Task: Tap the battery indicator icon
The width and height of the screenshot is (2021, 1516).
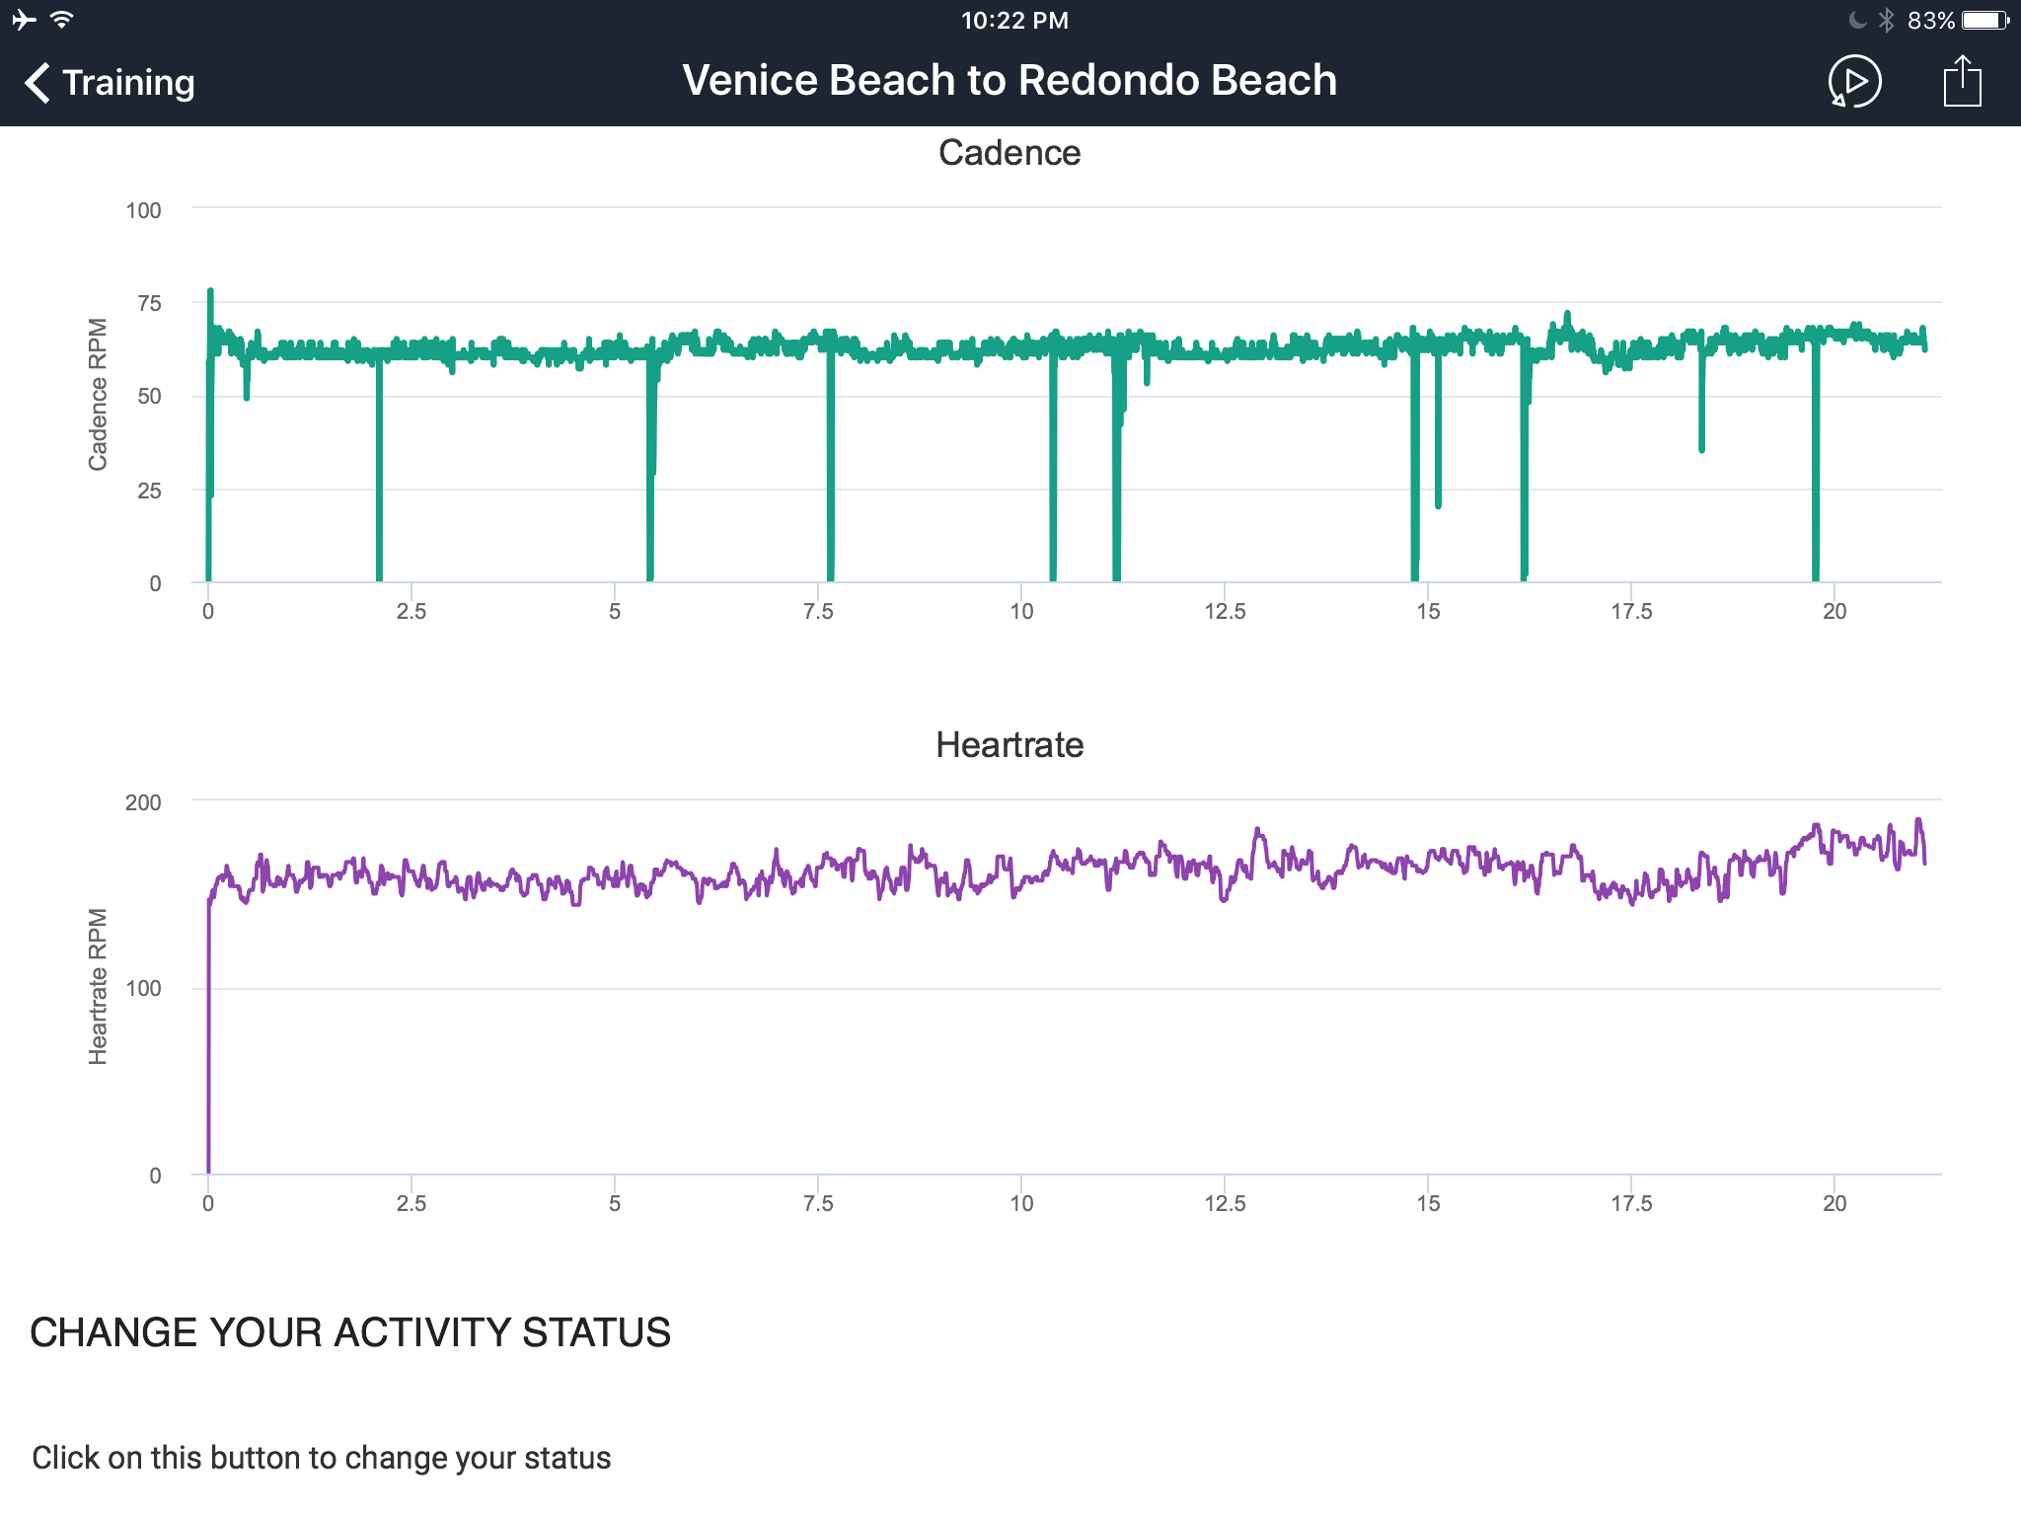Action: (x=1985, y=20)
